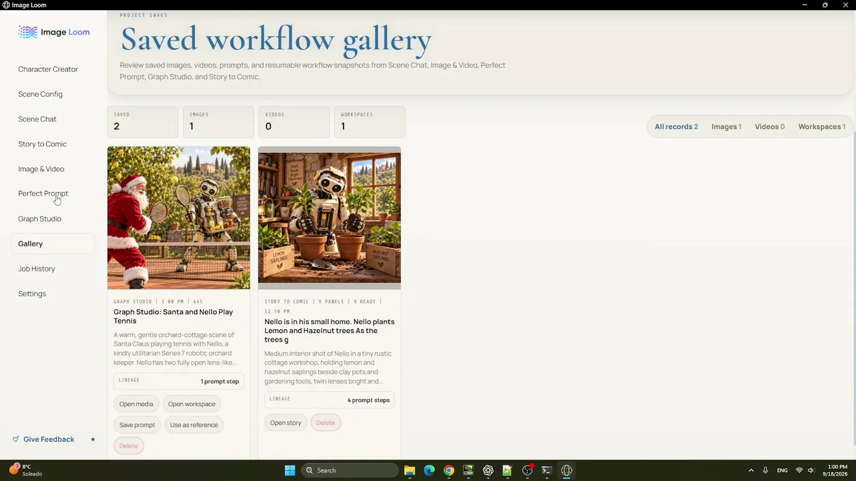Click the Save prompt button
856x481 pixels.
pos(137,425)
